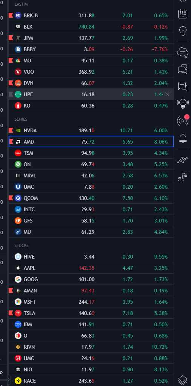Collapse the SEMIES section header
The image size is (191, 386).
pos(21,119)
